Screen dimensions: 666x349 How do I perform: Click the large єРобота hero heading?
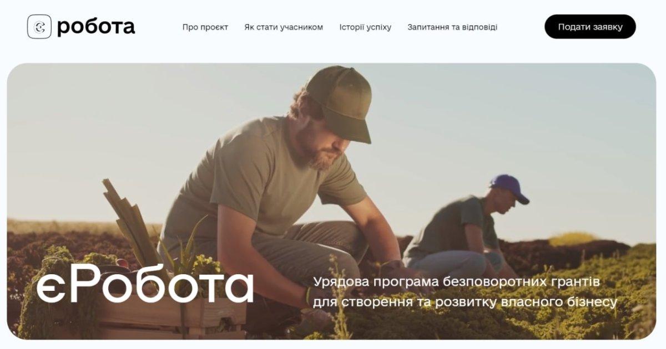tap(145, 286)
